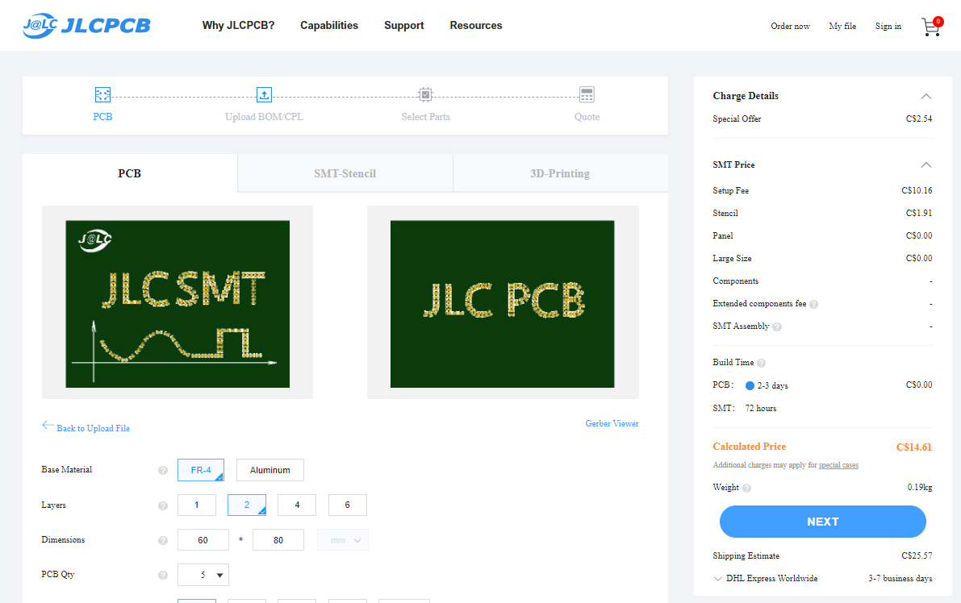
Task: Open the My file link
Action: click(x=842, y=27)
